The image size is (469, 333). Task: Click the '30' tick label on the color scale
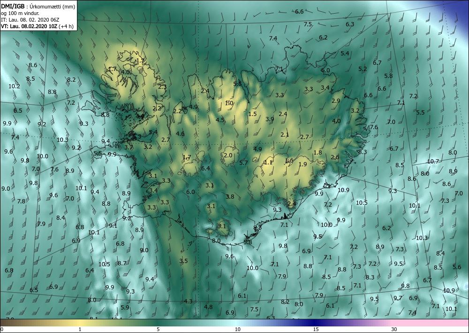394,329
